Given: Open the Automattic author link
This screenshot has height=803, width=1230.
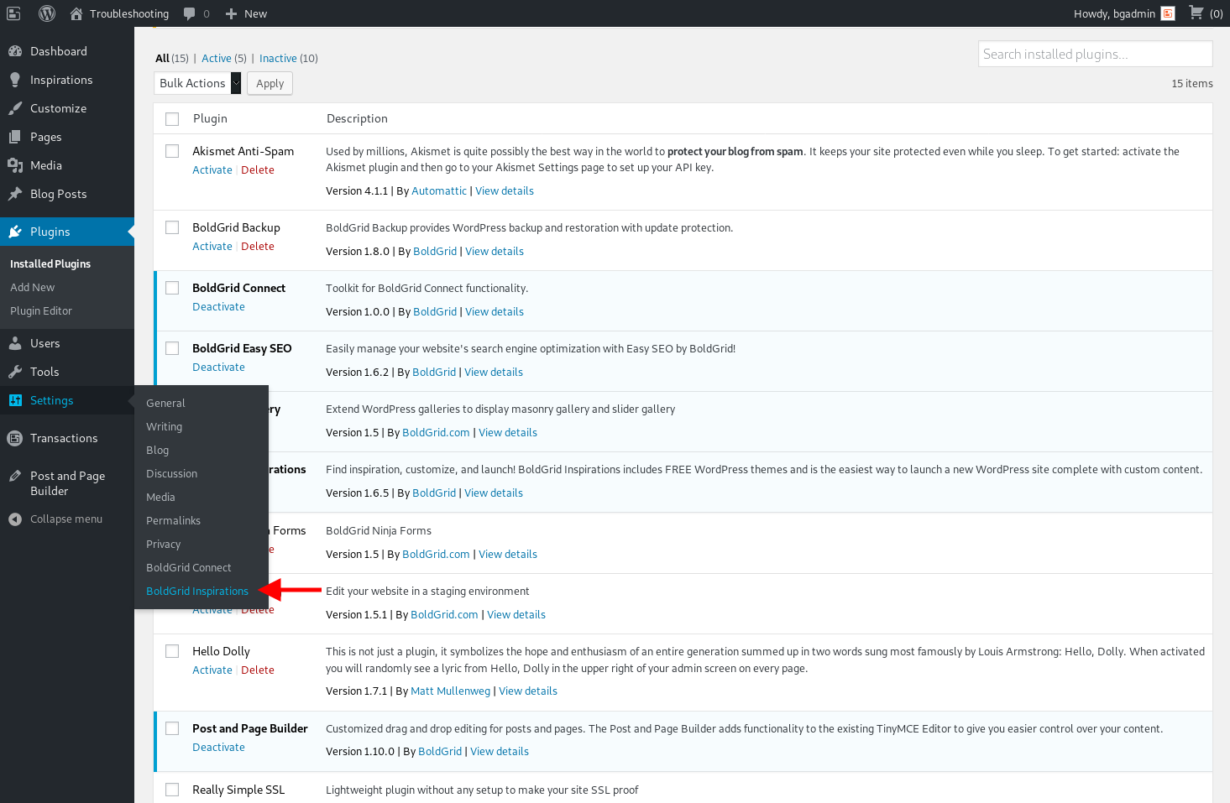Looking at the screenshot, I should [439, 190].
